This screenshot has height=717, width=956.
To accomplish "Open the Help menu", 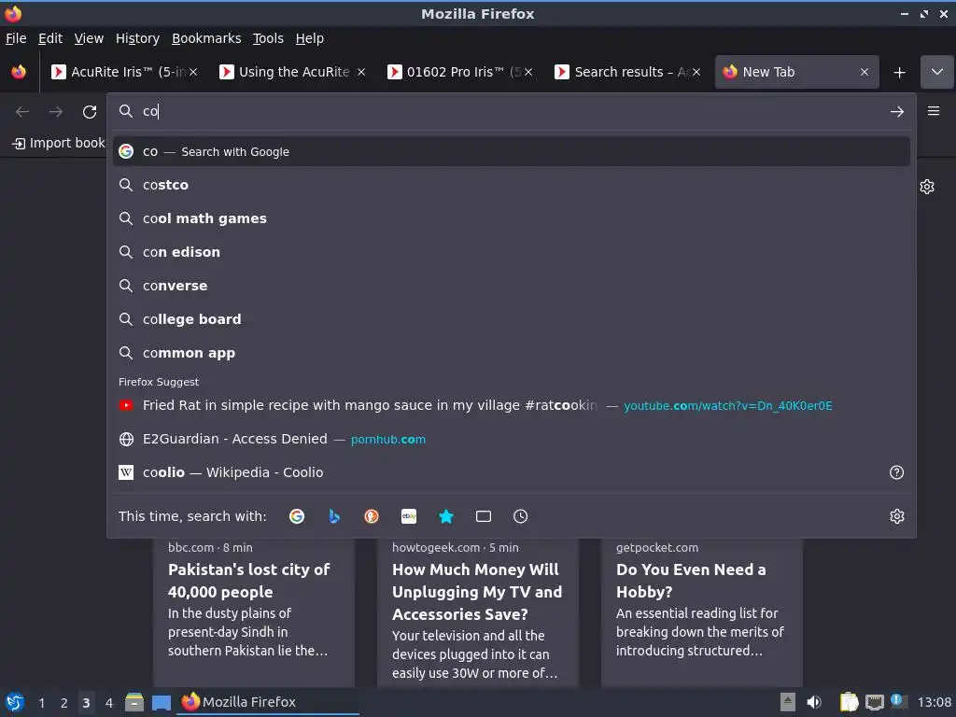I will (x=310, y=38).
